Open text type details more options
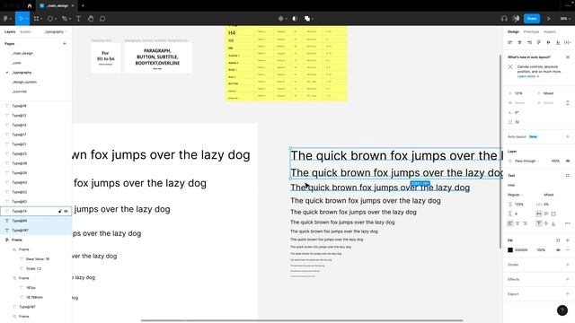The height and width of the screenshot is (323, 575). point(567,223)
